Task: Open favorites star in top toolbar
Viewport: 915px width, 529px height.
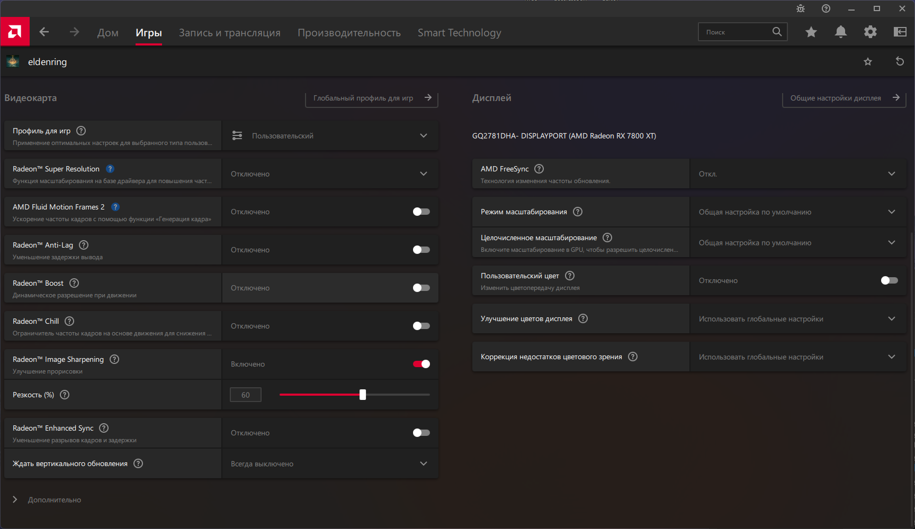Action: click(x=811, y=32)
